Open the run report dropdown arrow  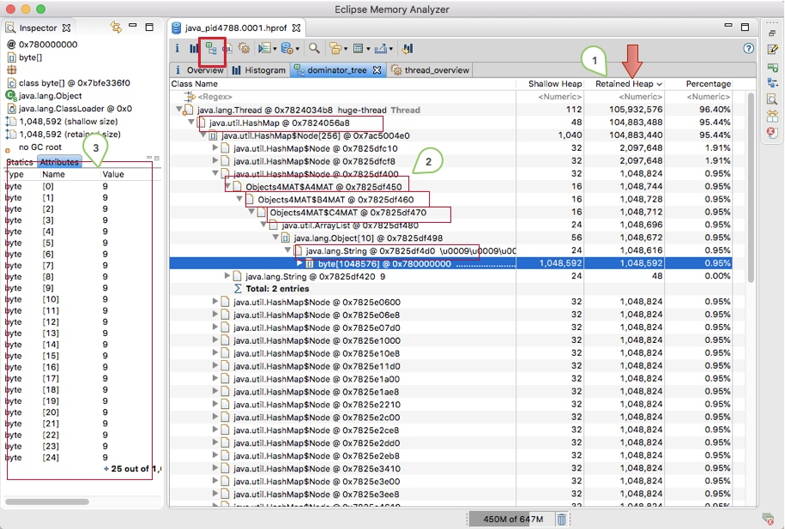pyautogui.click(x=275, y=49)
